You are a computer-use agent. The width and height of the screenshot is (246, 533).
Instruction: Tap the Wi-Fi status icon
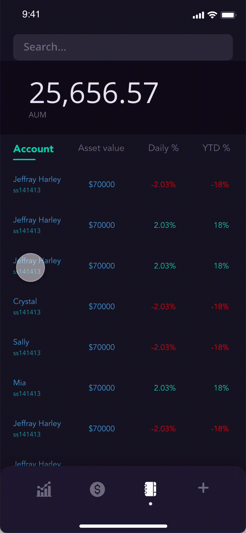tap(213, 15)
